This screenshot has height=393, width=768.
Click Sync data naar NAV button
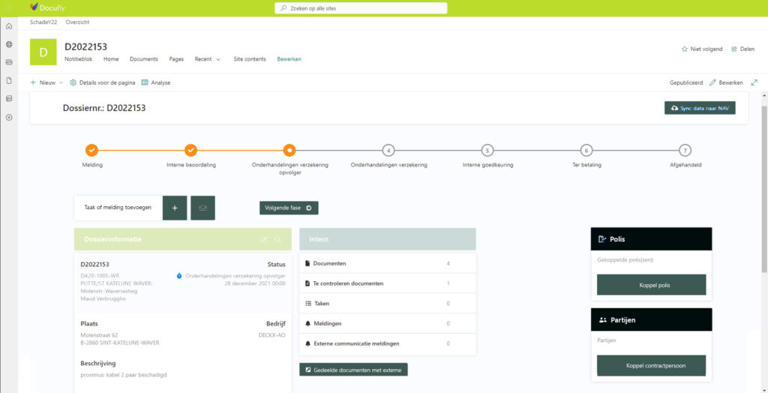coord(700,108)
